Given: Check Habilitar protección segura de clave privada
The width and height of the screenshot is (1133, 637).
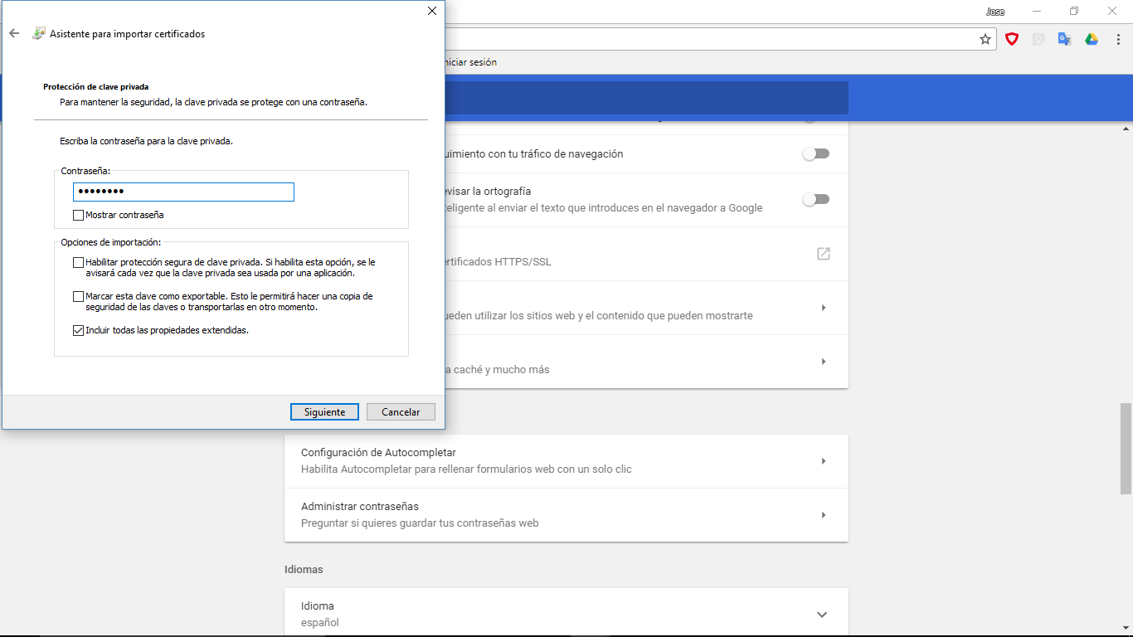Looking at the screenshot, I should pyautogui.click(x=79, y=262).
